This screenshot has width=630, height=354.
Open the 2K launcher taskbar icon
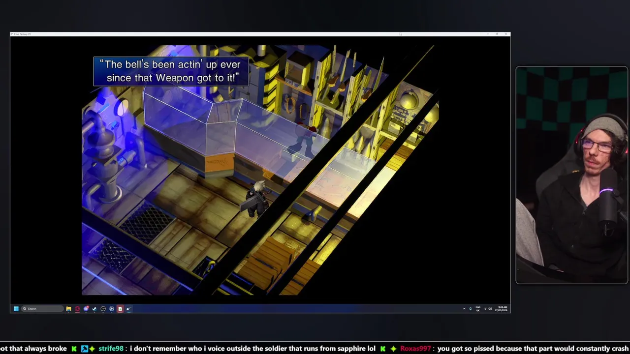(x=112, y=309)
